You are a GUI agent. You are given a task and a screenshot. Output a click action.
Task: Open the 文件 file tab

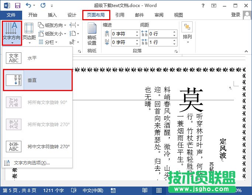coord(11,15)
